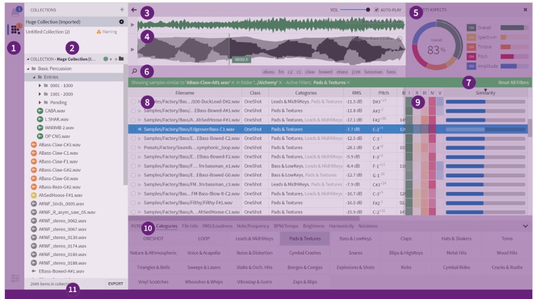This screenshot has width=533, height=299.
Task: Click the yellow icon beside AhSedHoose-F#1.wav
Action: pyautogui.click(x=34, y=195)
